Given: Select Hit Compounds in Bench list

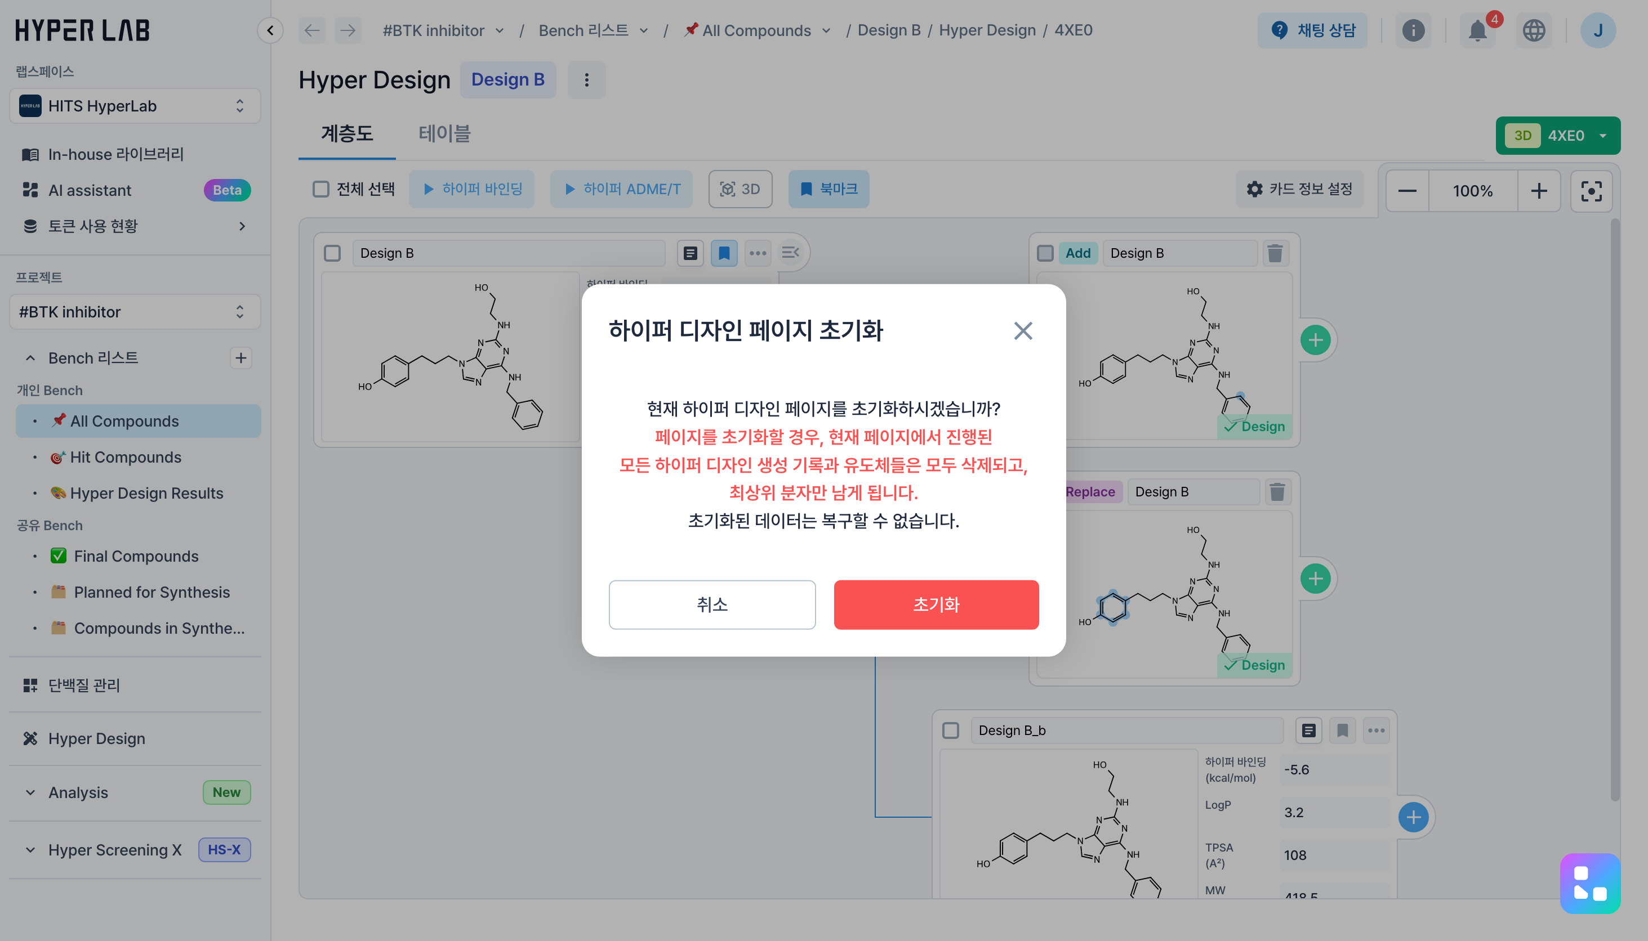Looking at the screenshot, I should click(x=126, y=457).
